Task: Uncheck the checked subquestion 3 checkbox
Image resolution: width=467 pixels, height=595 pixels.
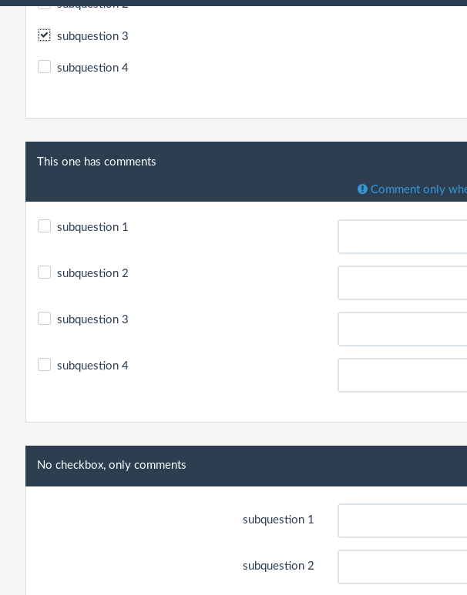Action: pyautogui.click(x=45, y=35)
